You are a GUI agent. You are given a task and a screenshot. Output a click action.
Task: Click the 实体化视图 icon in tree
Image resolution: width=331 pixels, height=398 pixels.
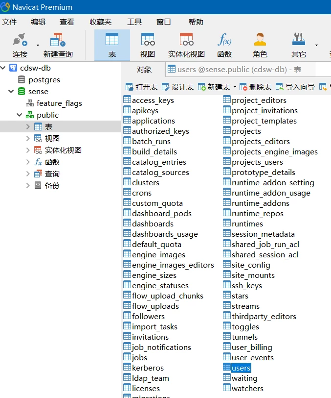[38, 150]
